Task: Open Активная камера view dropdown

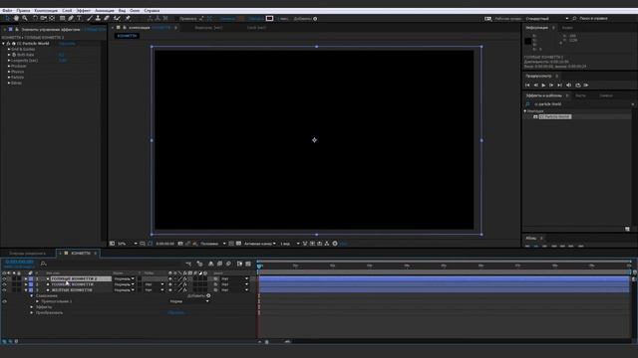Action: (259, 244)
